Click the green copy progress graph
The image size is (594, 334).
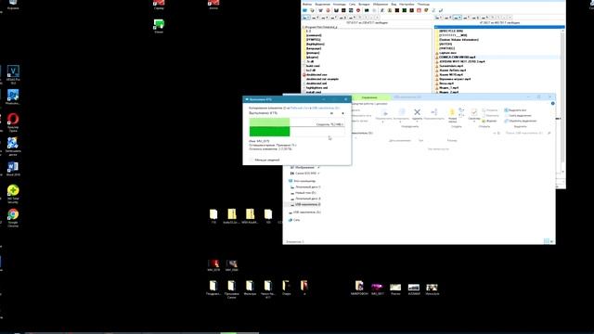pos(297,127)
